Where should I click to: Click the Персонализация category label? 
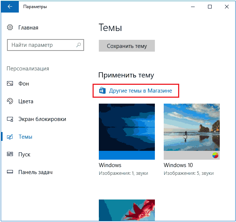[x=28, y=69]
